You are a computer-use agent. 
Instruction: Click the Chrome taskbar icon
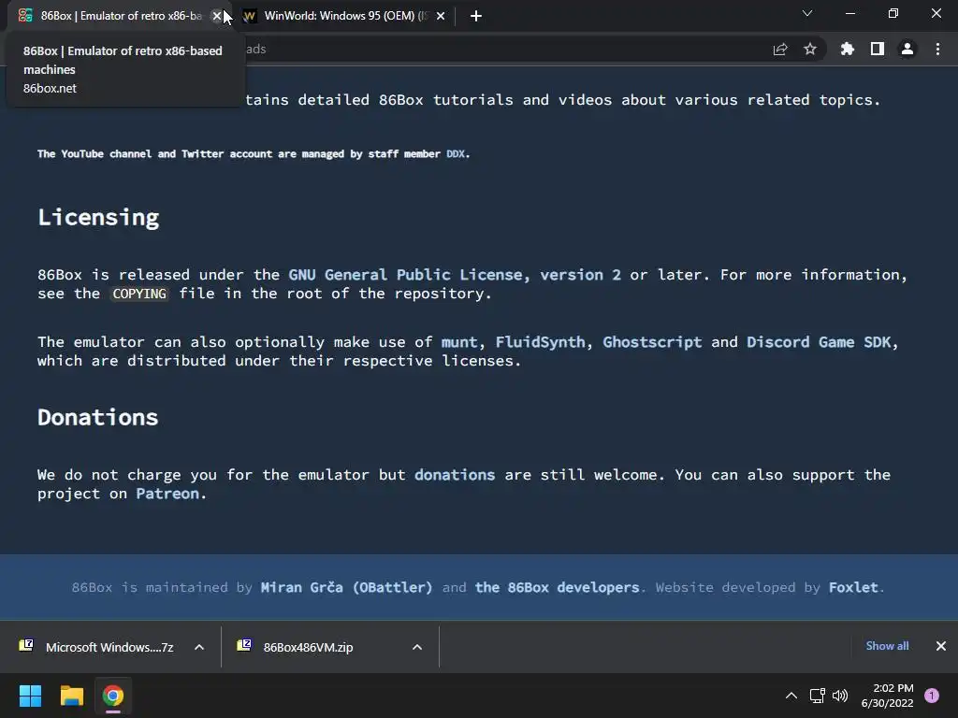point(113,696)
